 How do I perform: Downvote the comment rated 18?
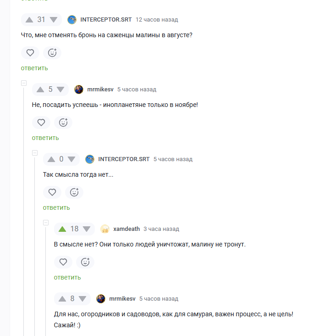[x=87, y=229]
